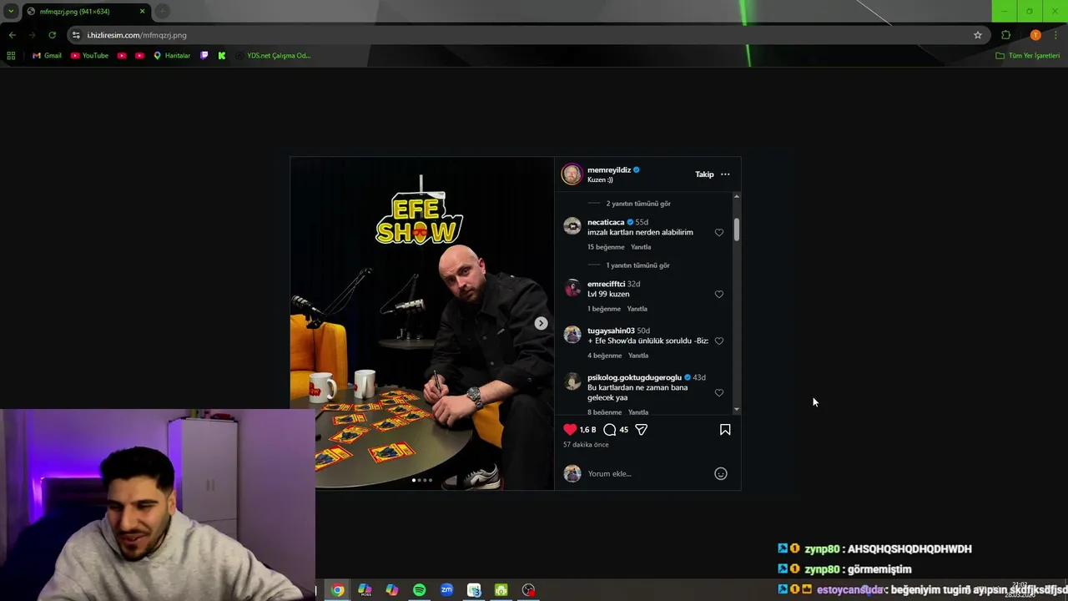Select the mfmqzrj.png browser tab

(x=86, y=12)
